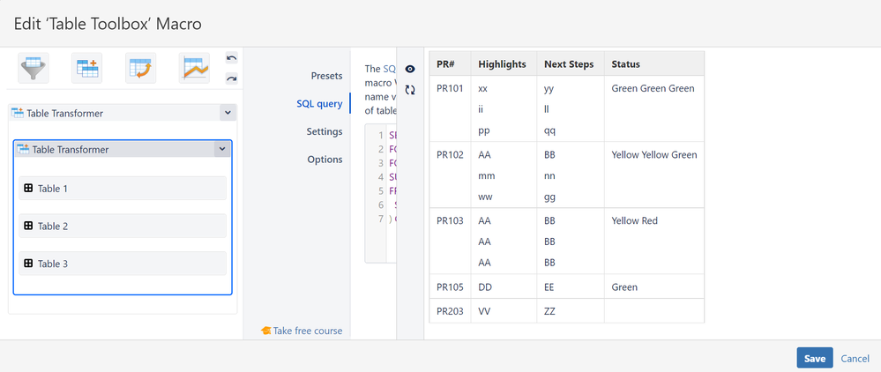
Task: Redo the last macro change
Action: pyautogui.click(x=231, y=78)
